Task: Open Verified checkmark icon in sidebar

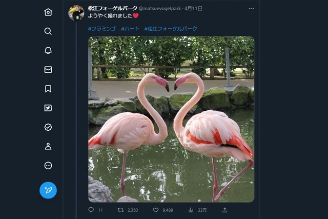Action: [x=48, y=127]
